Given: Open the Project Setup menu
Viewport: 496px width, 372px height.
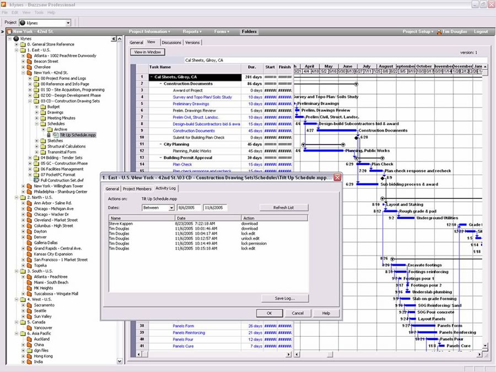Looking at the screenshot, I should (x=418, y=31).
